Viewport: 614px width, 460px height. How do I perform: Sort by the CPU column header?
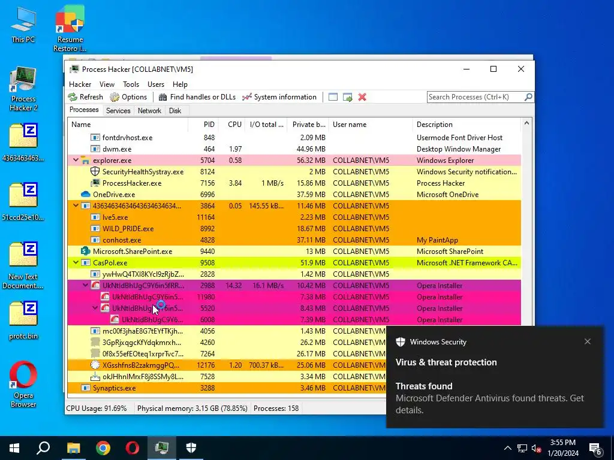(231, 125)
